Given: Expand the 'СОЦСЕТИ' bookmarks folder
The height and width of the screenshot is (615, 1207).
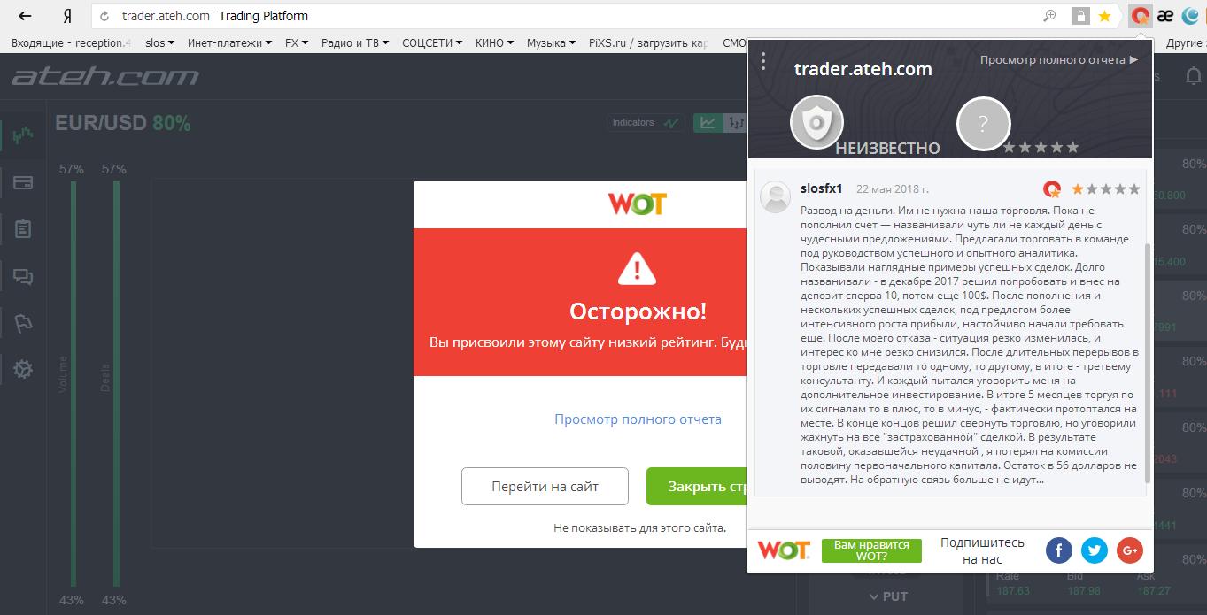Looking at the screenshot, I should coord(432,42).
